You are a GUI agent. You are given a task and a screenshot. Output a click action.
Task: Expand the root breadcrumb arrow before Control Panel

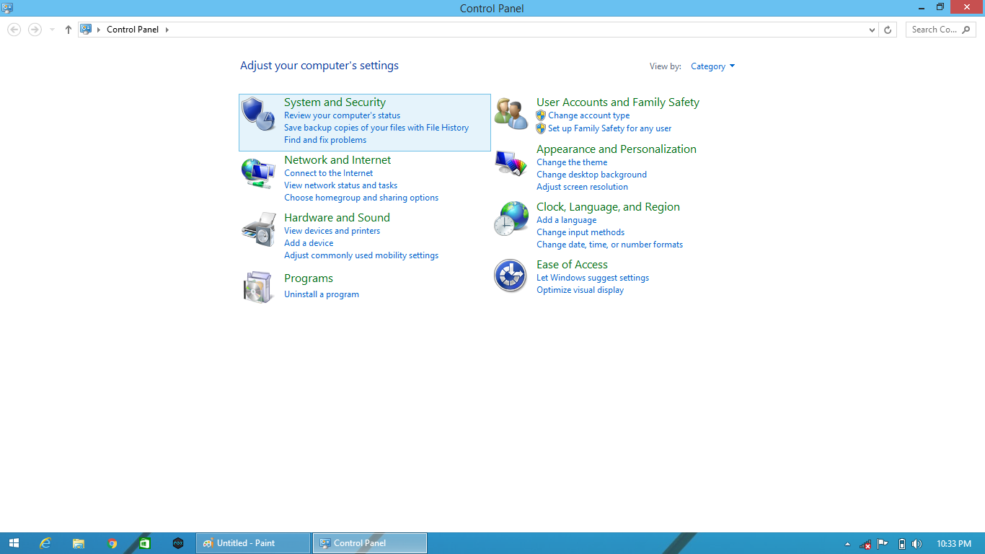coord(99,30)
